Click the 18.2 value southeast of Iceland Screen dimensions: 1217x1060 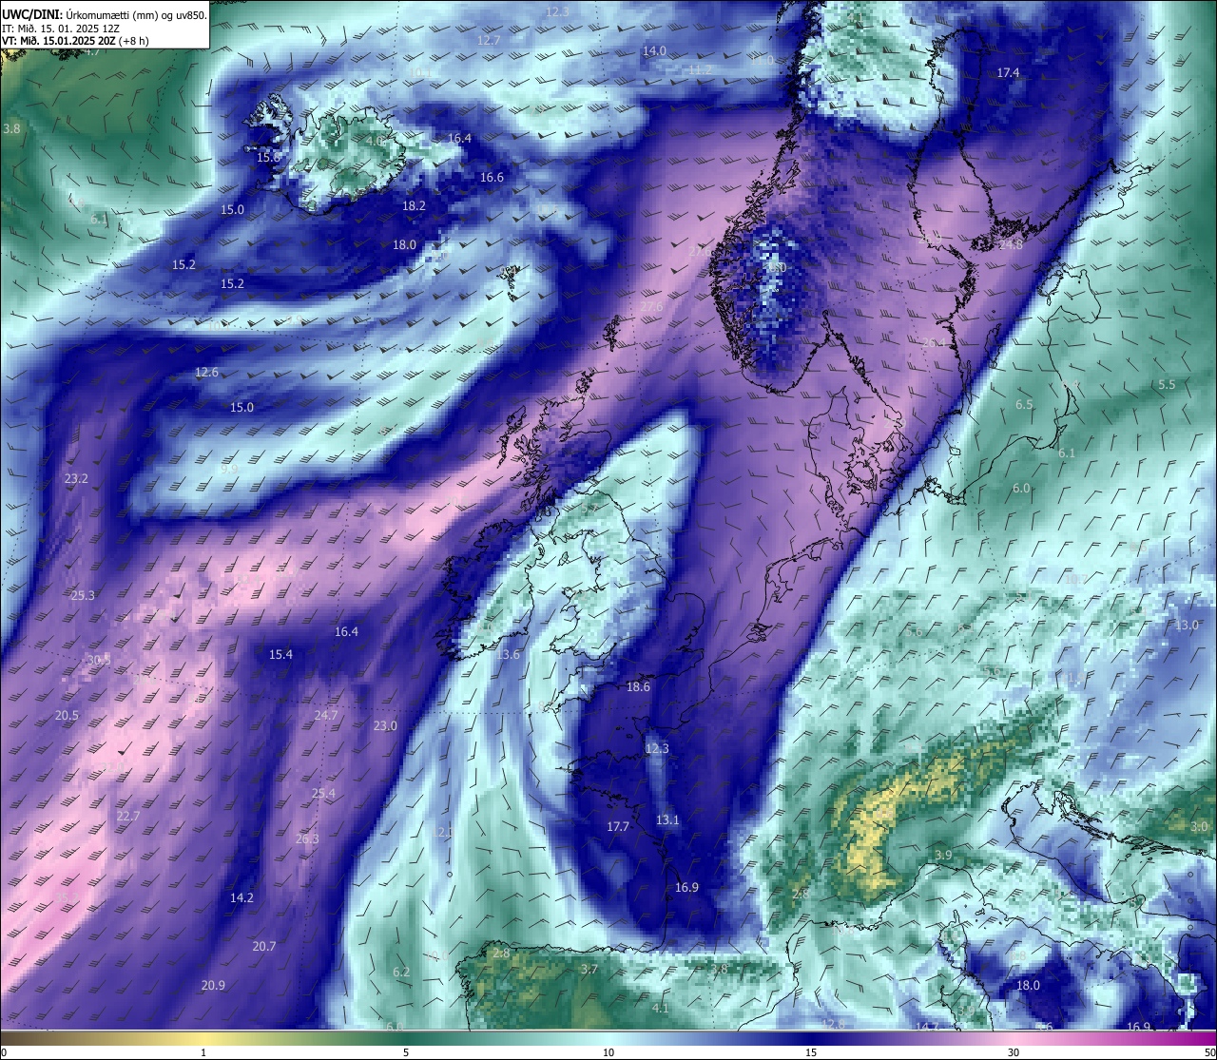(414, 205)
